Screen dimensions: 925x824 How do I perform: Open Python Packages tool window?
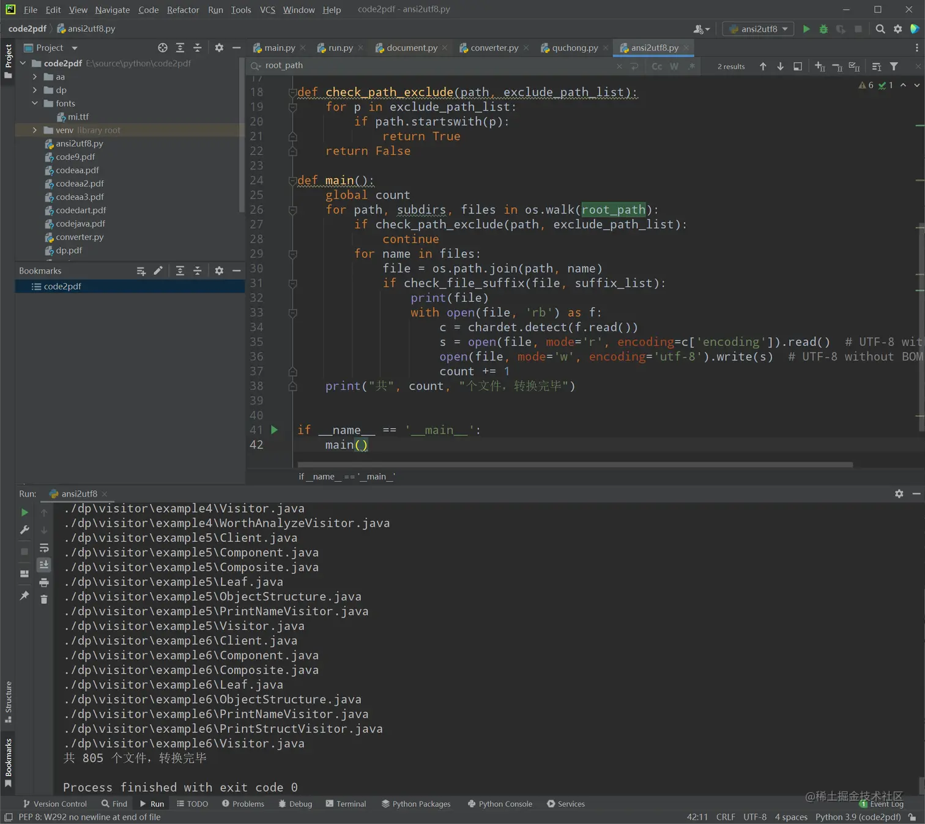click(416, 804)
